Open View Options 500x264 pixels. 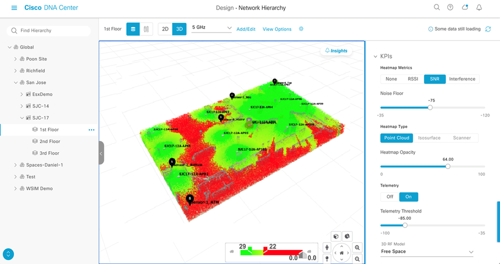[277, 29]
